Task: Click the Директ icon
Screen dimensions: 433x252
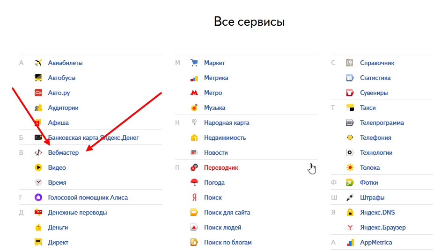Action: [38, 242]
